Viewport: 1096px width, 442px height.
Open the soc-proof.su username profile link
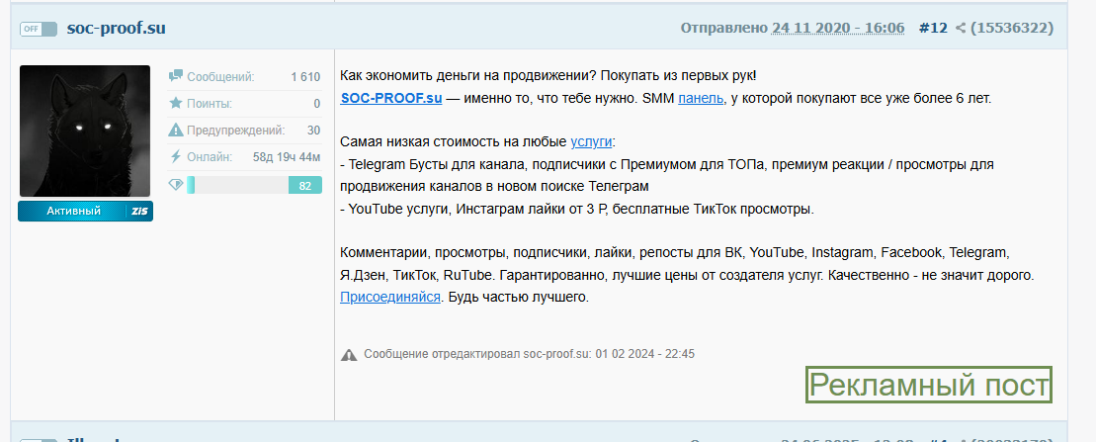(116, 29)
